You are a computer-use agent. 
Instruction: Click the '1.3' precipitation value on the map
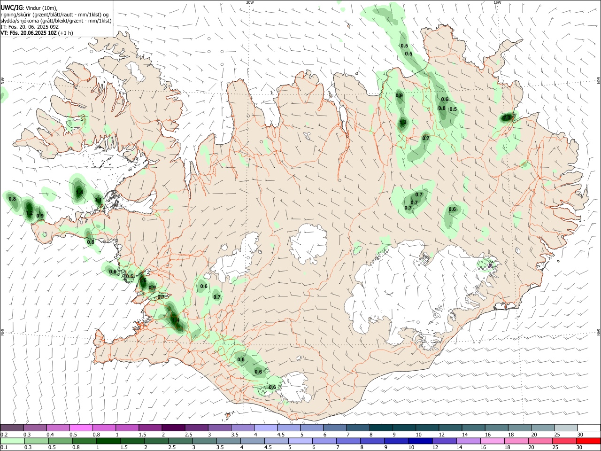pyautogui.click(x=403, y=123)
